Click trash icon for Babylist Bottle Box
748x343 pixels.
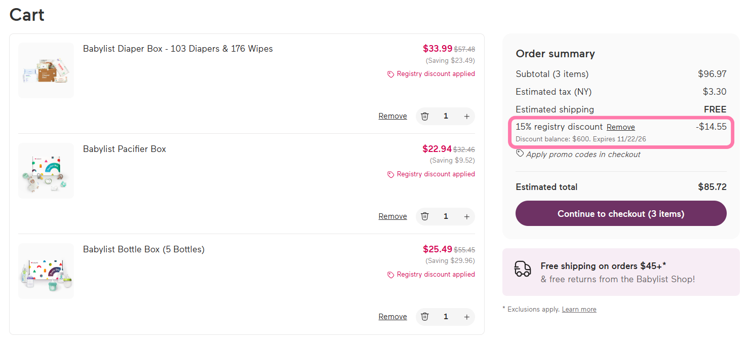point(425,317)
